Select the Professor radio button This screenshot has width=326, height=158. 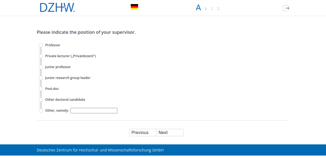(x=41, y=45)
